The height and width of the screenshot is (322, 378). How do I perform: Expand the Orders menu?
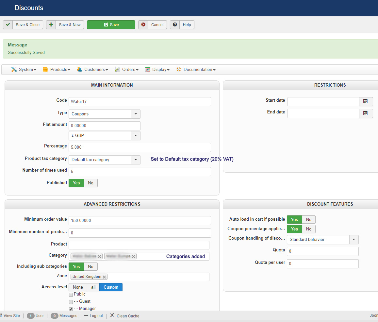point(126,69)
